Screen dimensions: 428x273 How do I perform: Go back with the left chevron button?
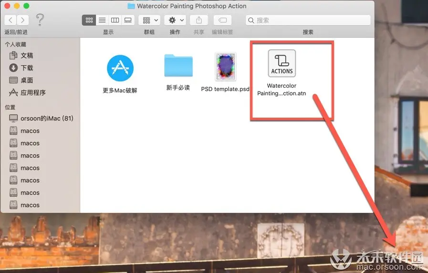10,20
